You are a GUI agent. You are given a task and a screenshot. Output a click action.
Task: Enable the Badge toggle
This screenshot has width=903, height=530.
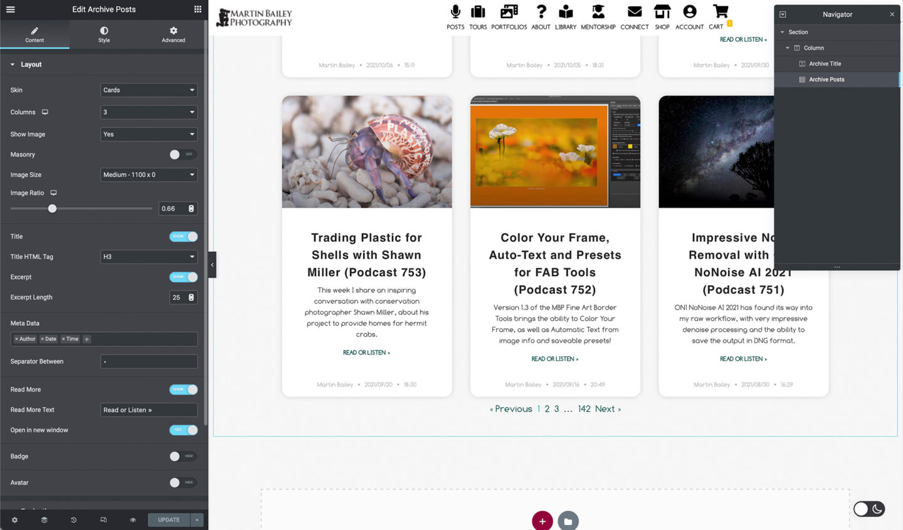[x=182, y=457]
